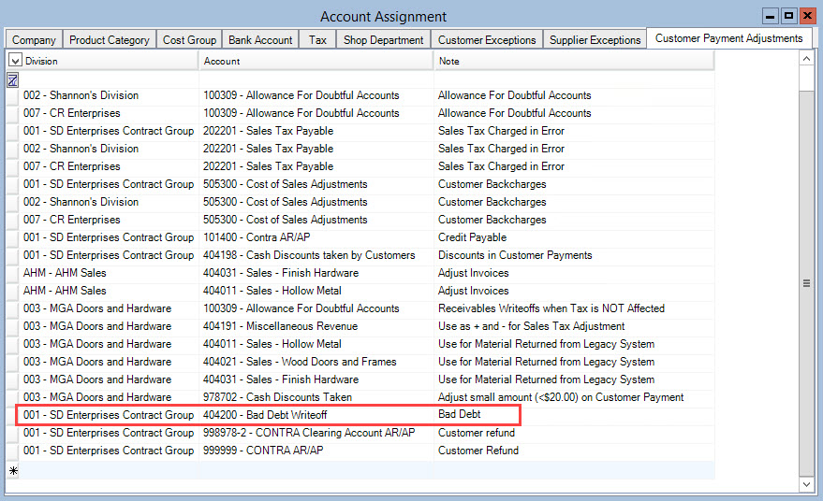Click the new row asterisk marker
The height and width of the screenshot is (501, 823).
pyautogui.click(x=13, y=470)
